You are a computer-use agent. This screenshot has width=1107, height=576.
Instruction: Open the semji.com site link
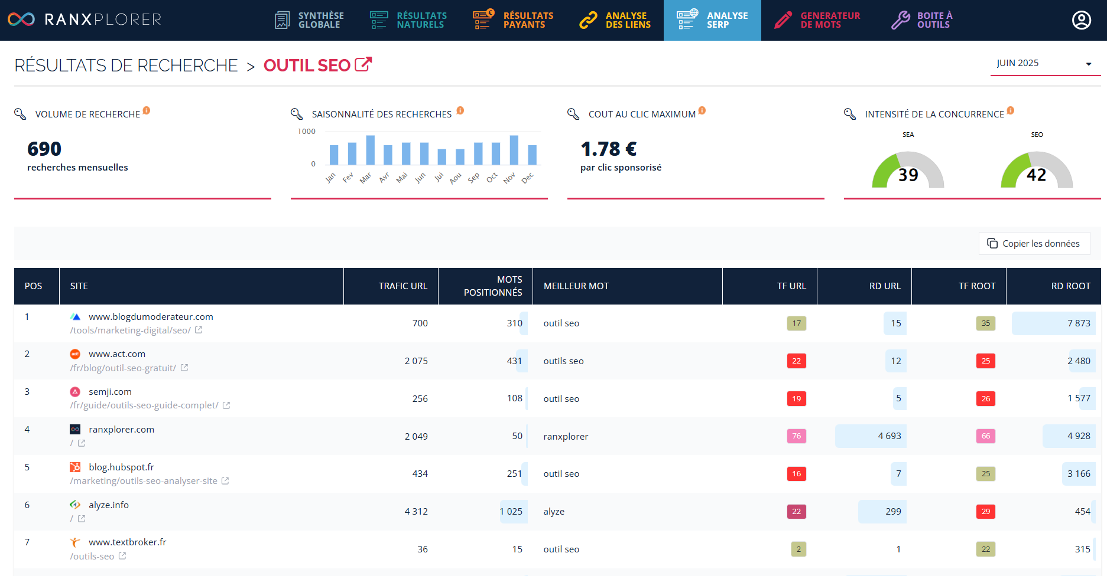tap(110, 392)
